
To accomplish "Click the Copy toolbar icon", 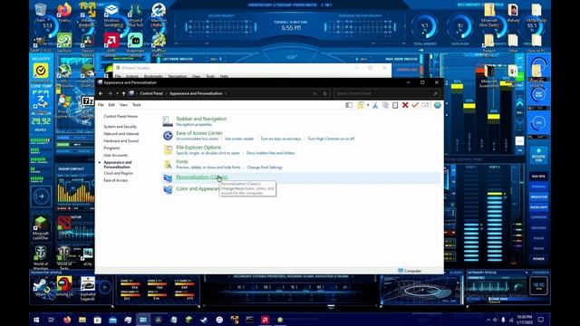I will point(385,105).
